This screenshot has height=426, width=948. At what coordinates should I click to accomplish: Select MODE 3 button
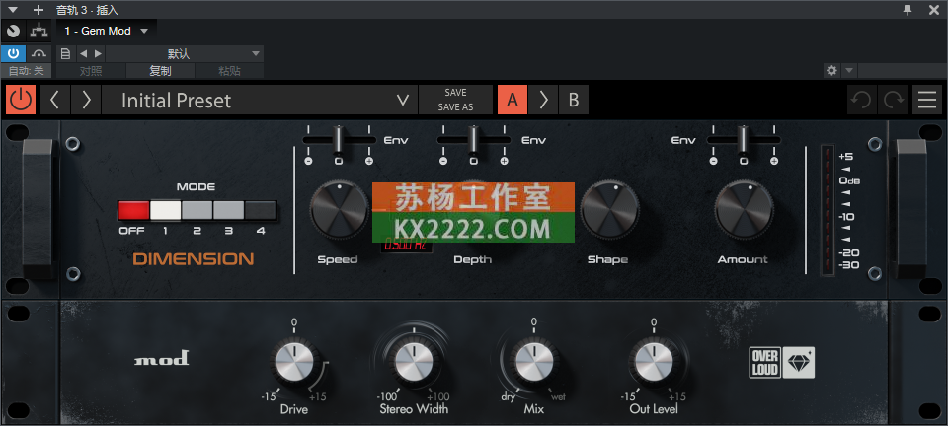(228, 210)
